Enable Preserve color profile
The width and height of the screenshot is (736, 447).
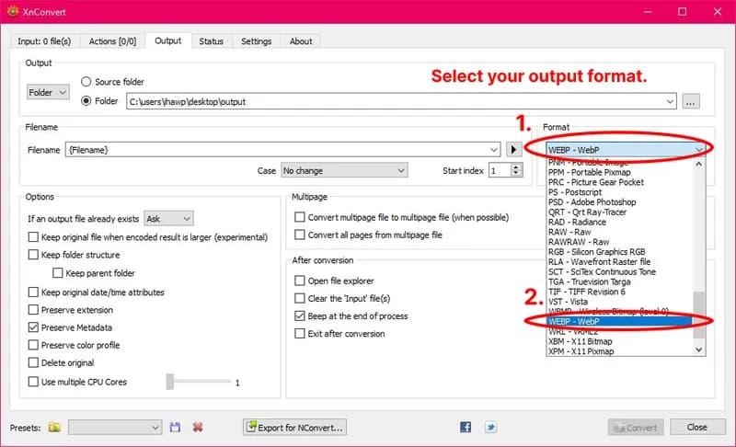pyautogui.click(x=33, y=345)
